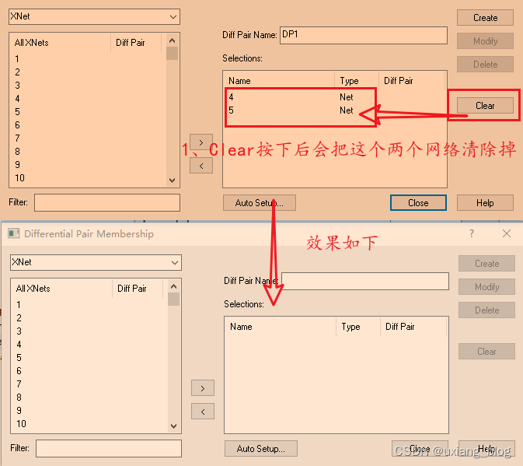Click Create button in upper dialog
The image size is (523, 466).
pos(485,18)
